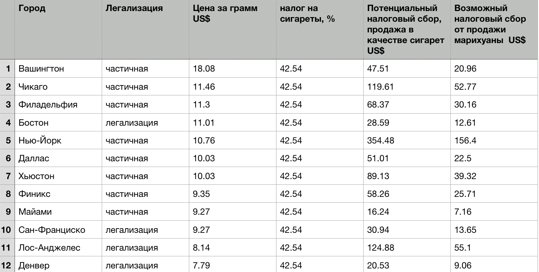Select the Майами marijuana tax cell 7.16

pos(494,212)
